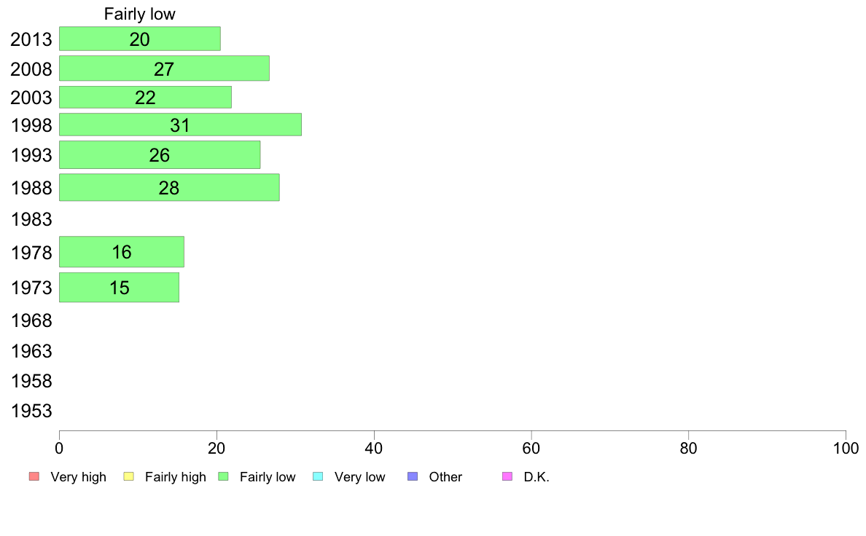This screenshot has height=536, width=866.
Task: Click the red Very high legend swatch
Action: click(34, 476)
